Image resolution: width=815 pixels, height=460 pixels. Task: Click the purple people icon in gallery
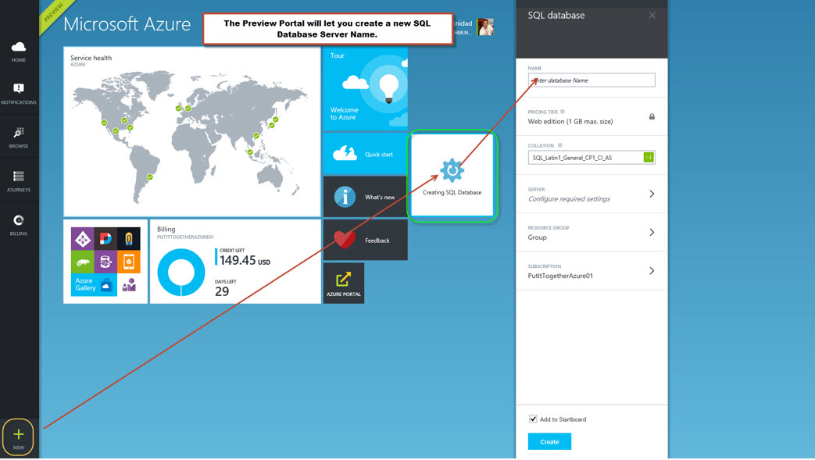129,284
